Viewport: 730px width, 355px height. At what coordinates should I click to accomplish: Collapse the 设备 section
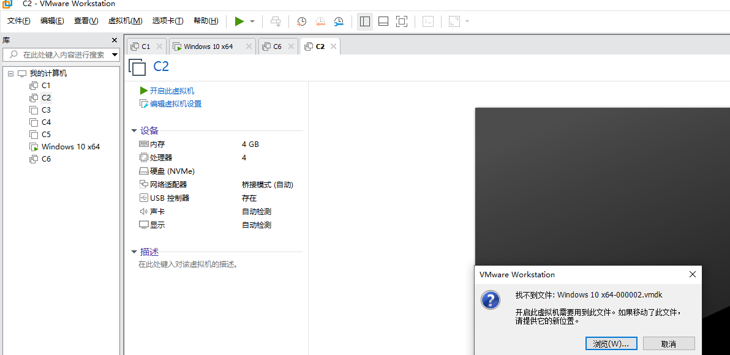point(134,131)
